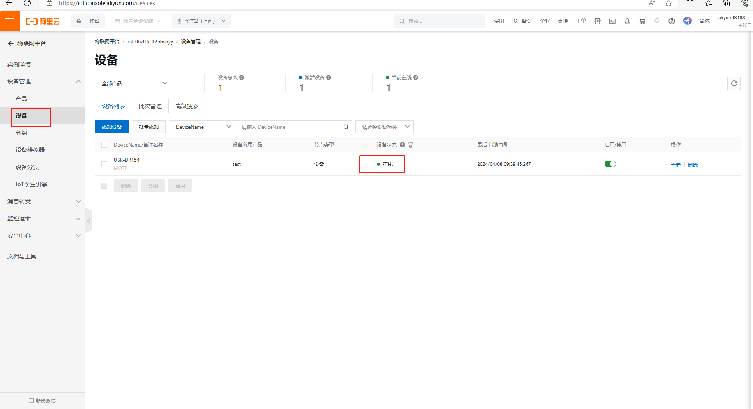The image size is (753, 409).
Task: Tick the select-all checkbox in table header
Action: pyautogui.click(x=104, y=145)
